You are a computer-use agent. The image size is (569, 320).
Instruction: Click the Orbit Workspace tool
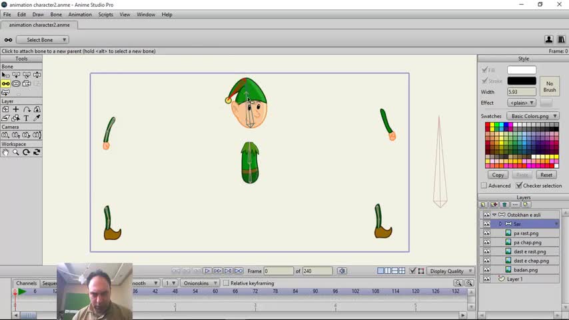coord(37,152)
